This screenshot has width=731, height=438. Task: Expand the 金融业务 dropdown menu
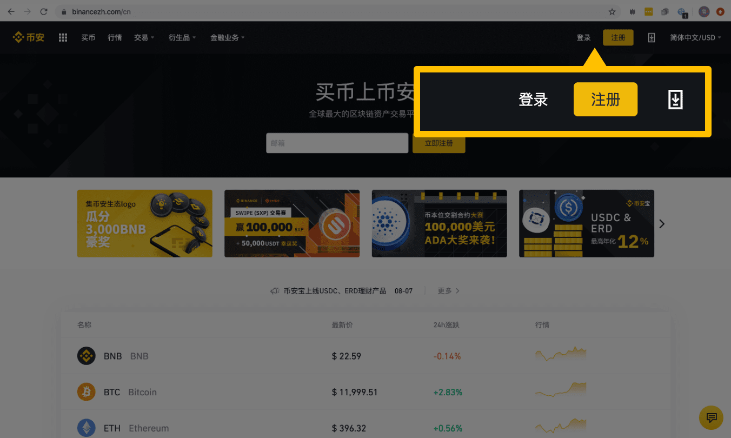228,37
